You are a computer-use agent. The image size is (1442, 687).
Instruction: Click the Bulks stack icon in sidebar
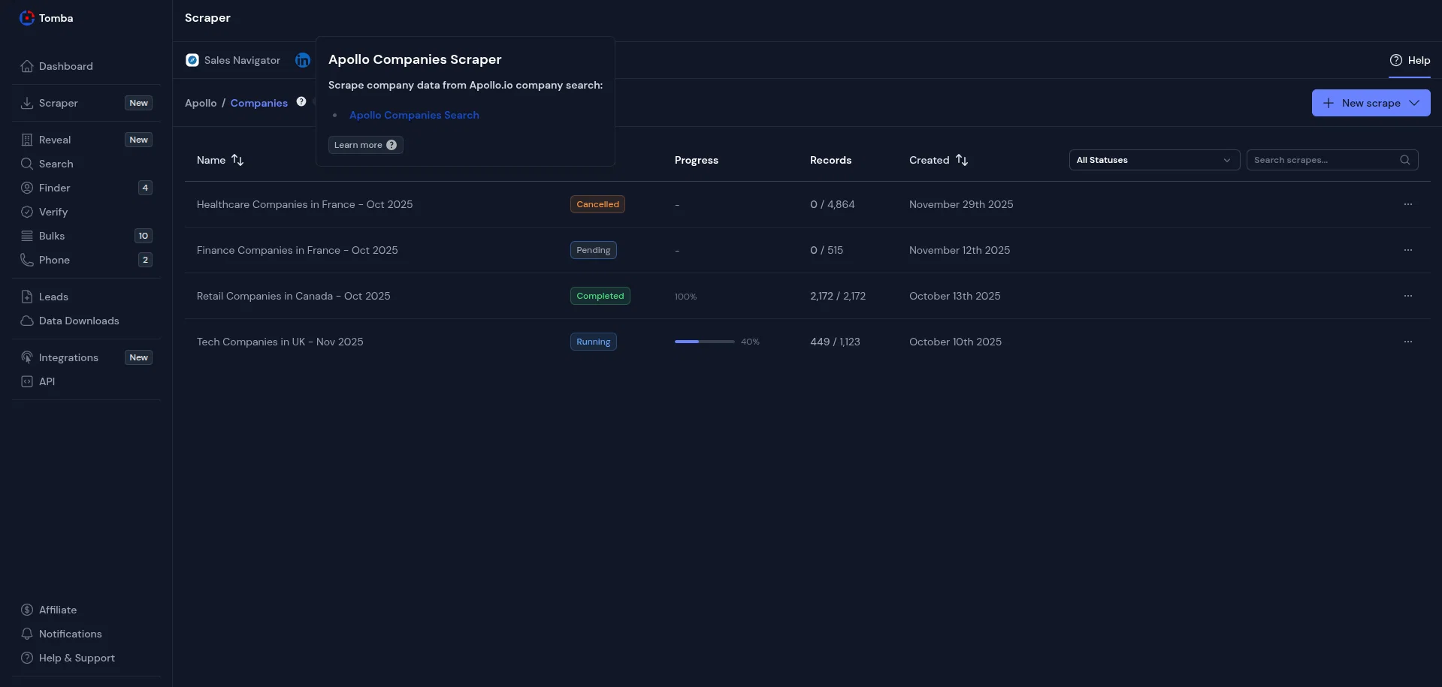tap(27, 236)
